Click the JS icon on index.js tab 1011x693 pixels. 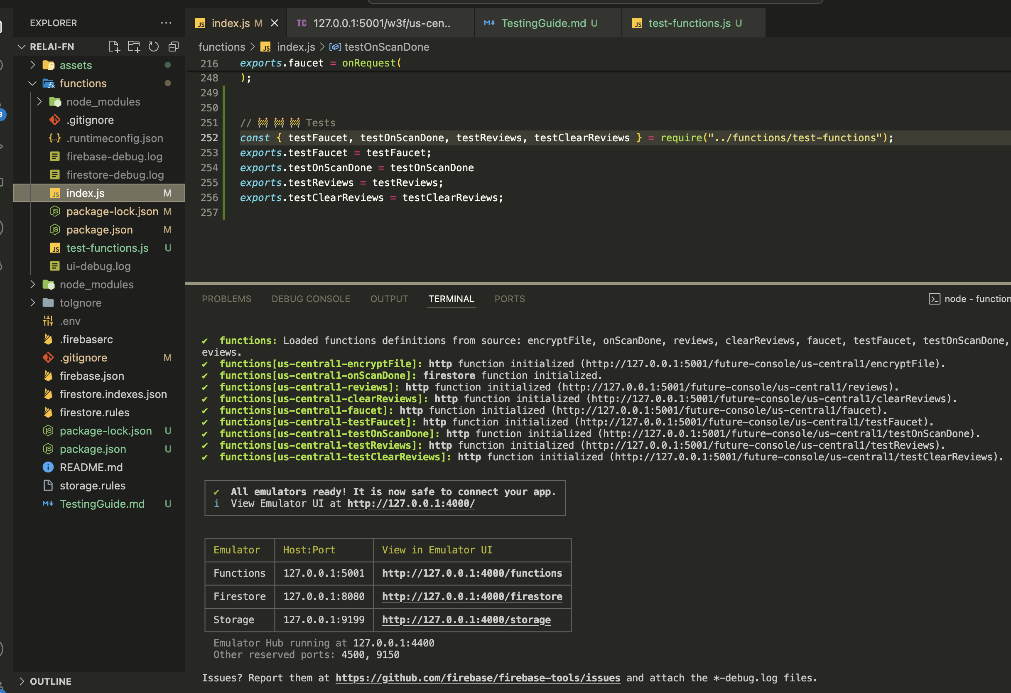pos(200,24)
